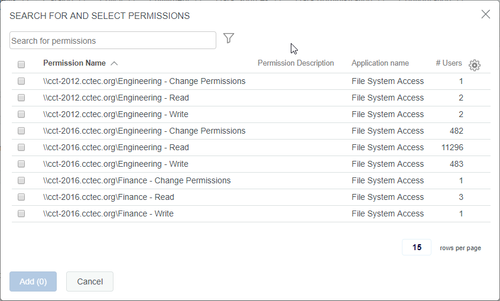Select checkbox for cct-2012 Engineering - Read
500x301 pixels.
pyautogui.click(x=21, y=98)
